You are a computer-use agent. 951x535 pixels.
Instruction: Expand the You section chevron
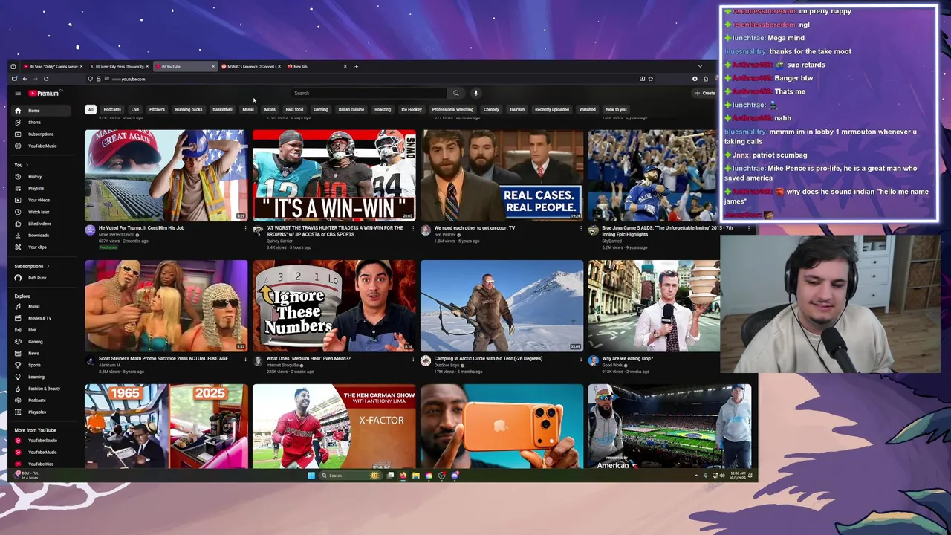[27, 165]
